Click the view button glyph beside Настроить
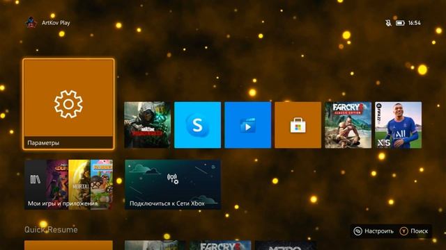 (x=357, y=231)
